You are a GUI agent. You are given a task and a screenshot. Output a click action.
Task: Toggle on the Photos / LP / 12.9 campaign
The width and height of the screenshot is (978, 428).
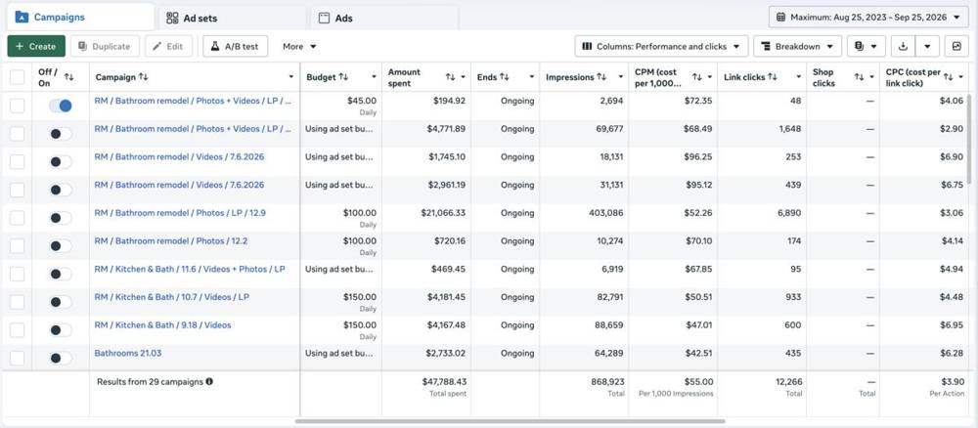pos(61,218)
